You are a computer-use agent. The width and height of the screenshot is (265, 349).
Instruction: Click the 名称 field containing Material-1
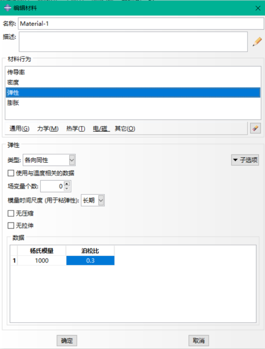pos(141,24)
